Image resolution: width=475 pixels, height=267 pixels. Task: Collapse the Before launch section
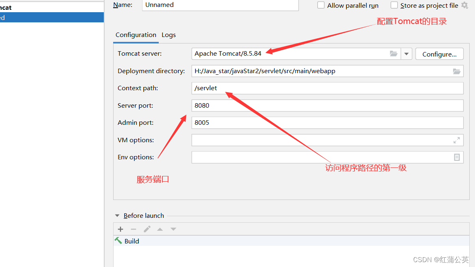coord(117,216)
